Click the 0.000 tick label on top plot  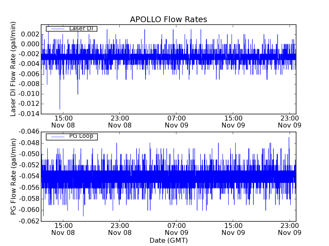[x=30, y=44]
